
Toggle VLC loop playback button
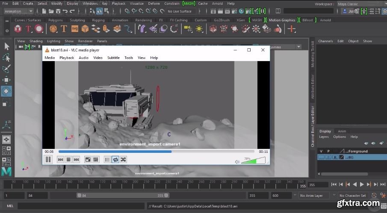point(115,160)
